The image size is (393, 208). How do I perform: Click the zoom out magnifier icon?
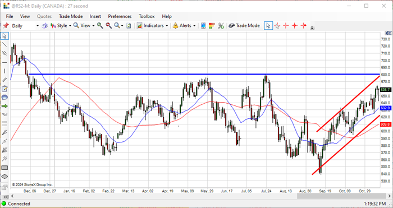(108, 26)
